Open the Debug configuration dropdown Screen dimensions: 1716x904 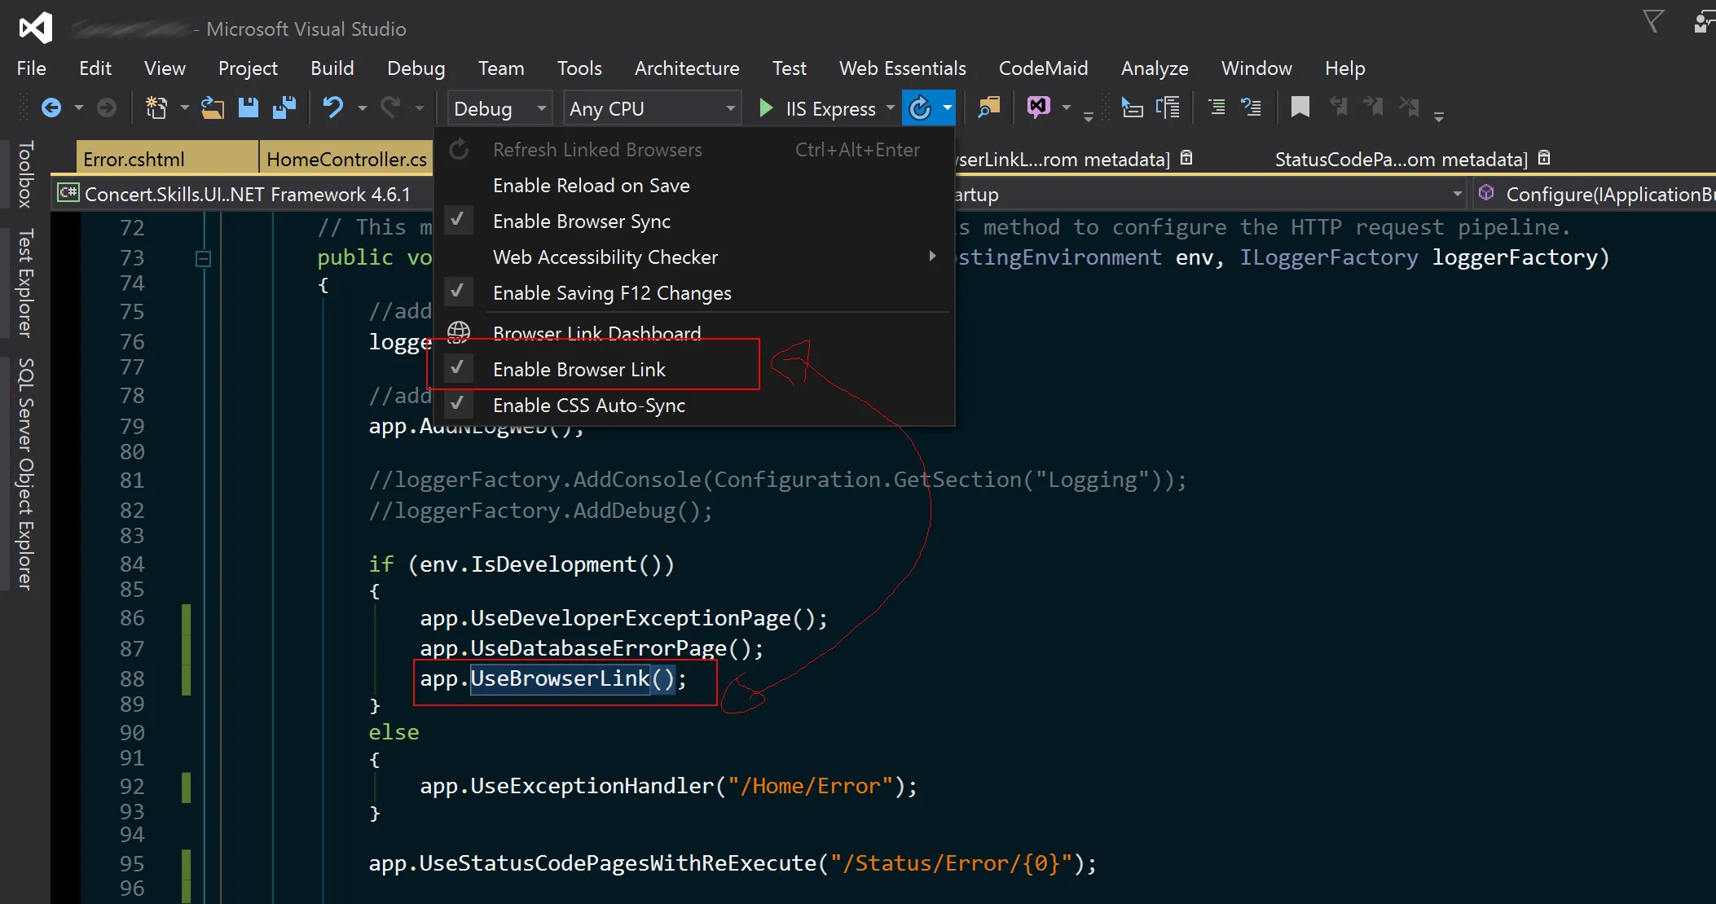click(499, 108)
